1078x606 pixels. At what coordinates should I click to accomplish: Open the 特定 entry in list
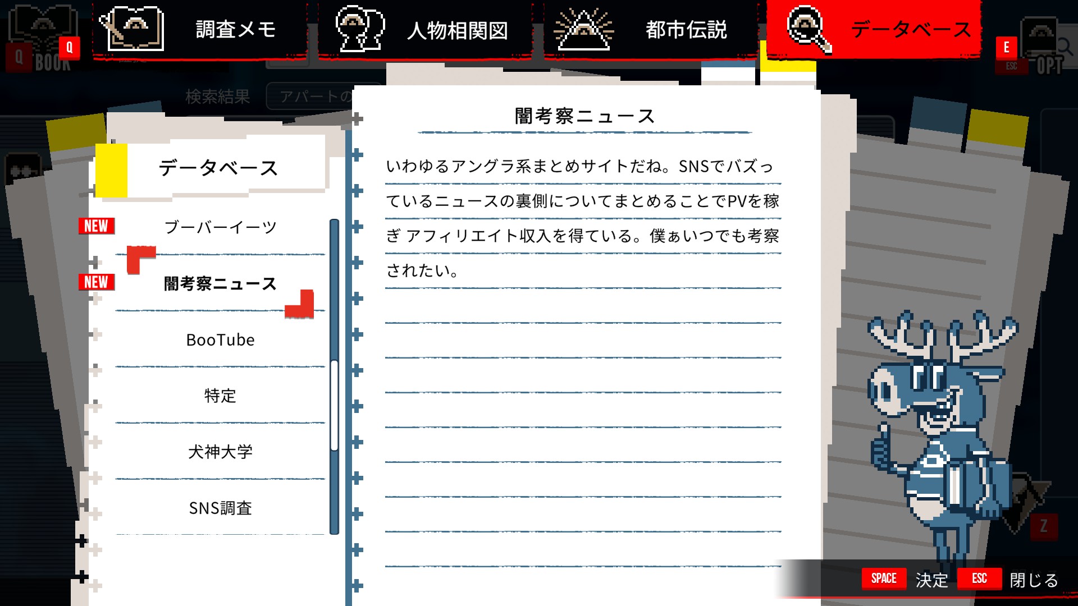(x=220, y=396)
